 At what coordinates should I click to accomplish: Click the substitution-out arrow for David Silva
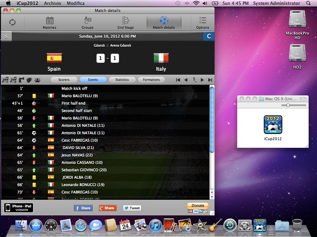click(34, 148)
